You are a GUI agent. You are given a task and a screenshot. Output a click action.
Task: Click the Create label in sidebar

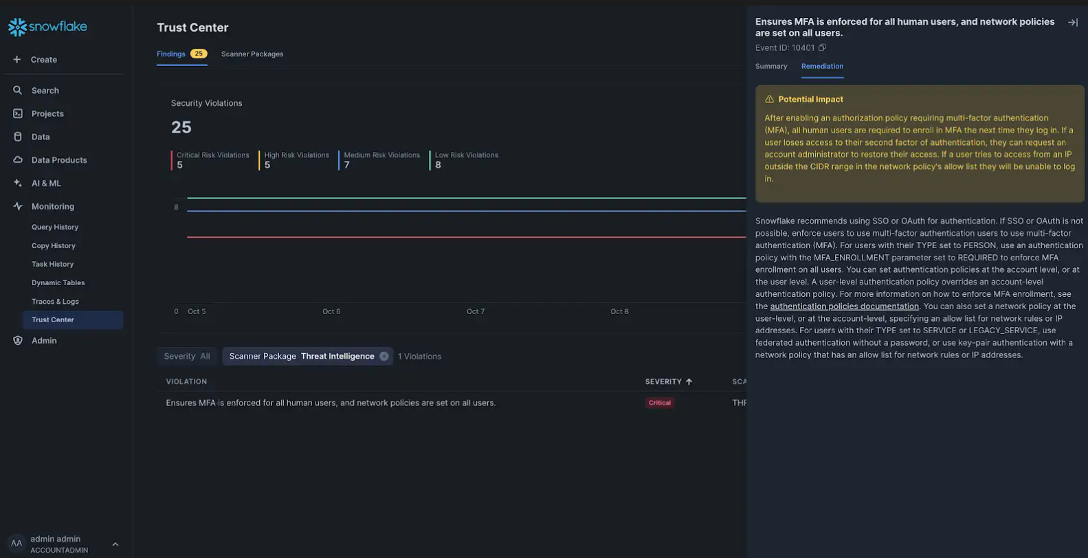click(x=44, y=60)
